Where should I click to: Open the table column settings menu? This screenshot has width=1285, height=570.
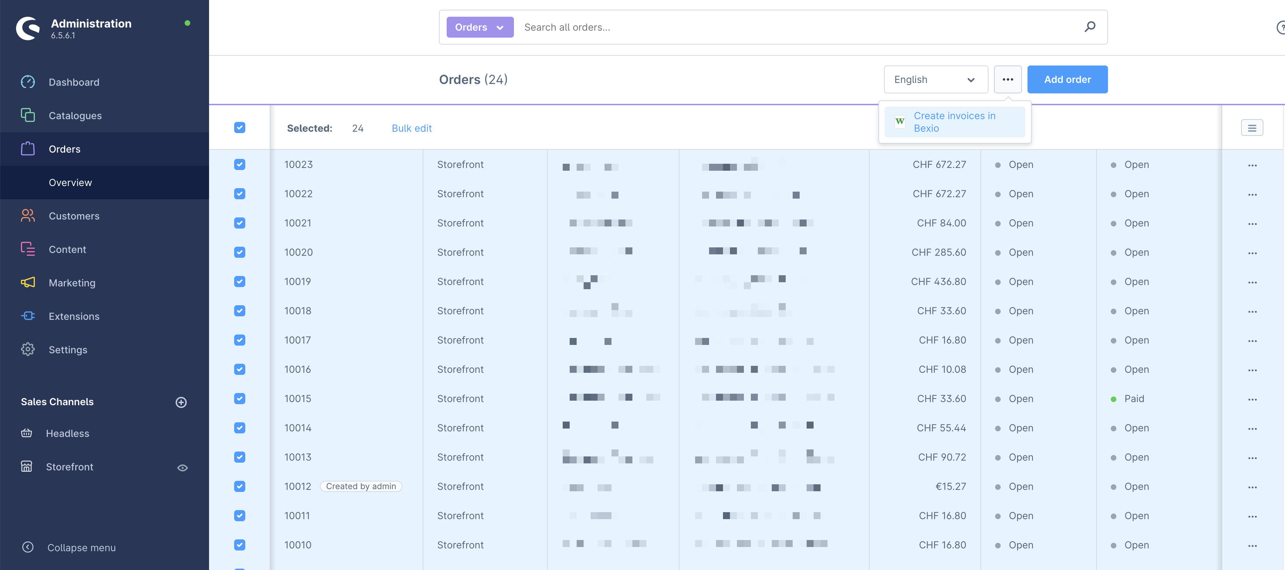coord(1252,128)
